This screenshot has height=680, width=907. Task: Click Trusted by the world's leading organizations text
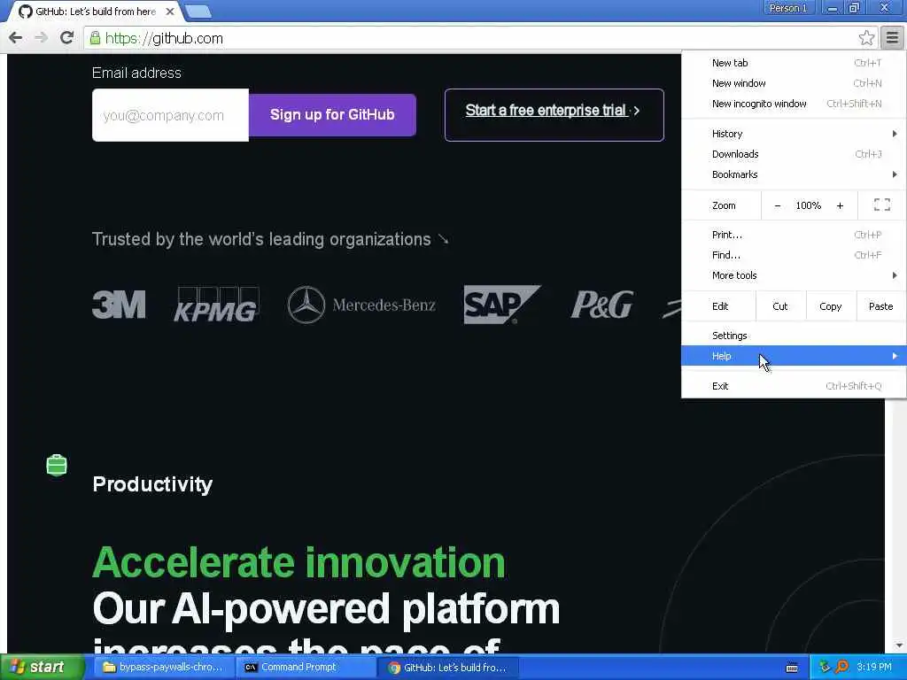click(261, 239)
